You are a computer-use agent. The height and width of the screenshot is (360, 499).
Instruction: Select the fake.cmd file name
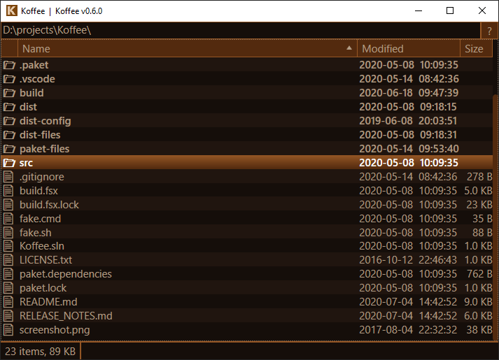40,219
